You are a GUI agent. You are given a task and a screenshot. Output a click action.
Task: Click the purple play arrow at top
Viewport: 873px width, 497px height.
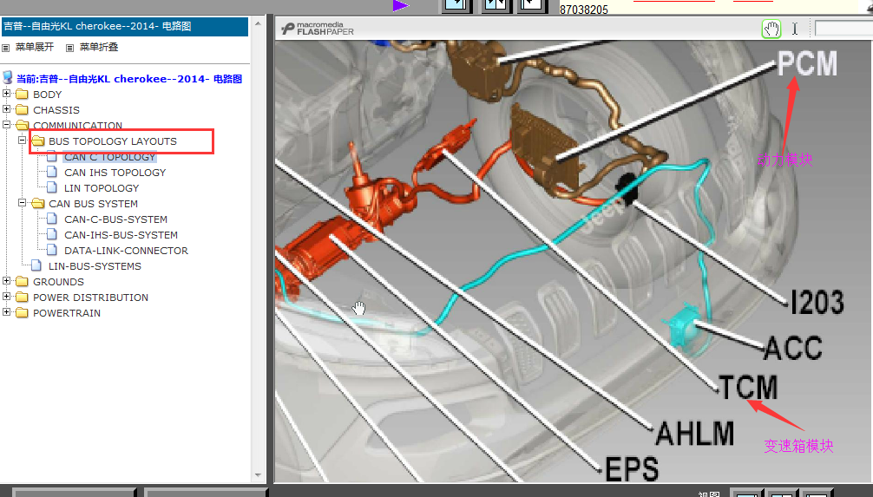(400, 5)
